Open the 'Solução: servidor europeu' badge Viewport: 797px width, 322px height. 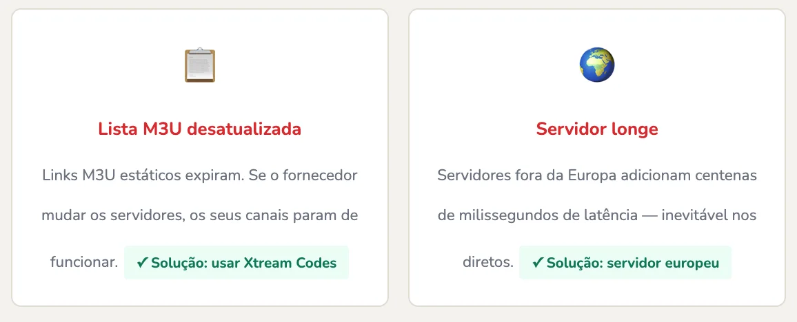point(625,263)
